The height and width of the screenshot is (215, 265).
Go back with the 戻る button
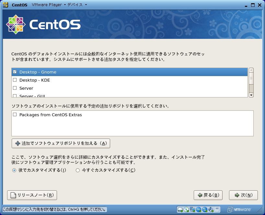click(208, 195)
